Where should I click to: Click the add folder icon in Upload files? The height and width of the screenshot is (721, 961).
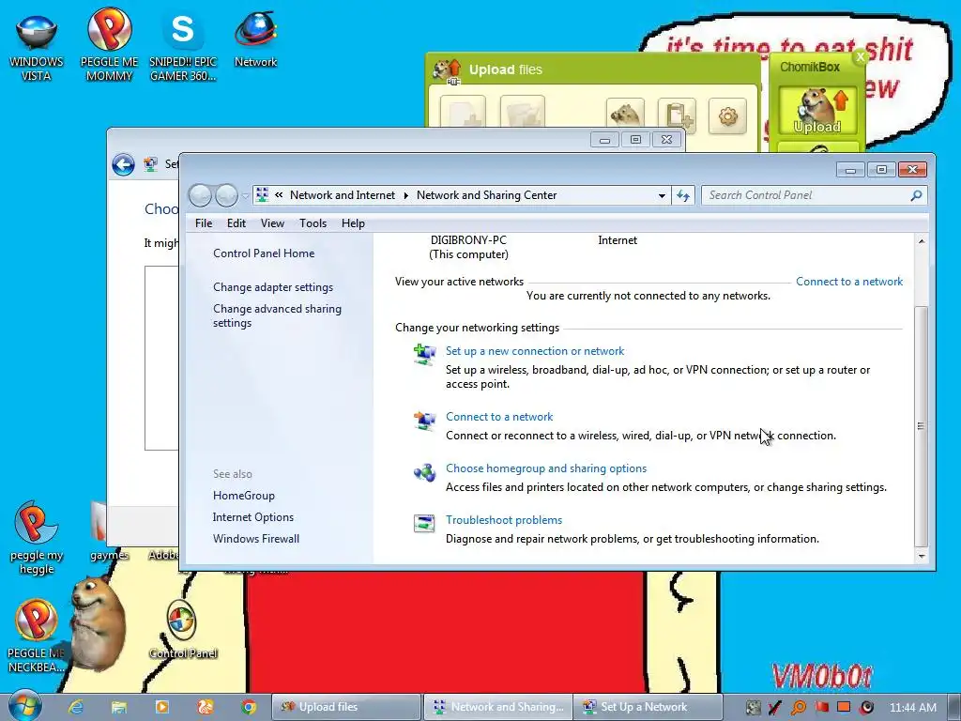(x=522, y=114)
